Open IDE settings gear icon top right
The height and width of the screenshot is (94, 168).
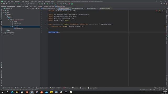tap(164, 4)
